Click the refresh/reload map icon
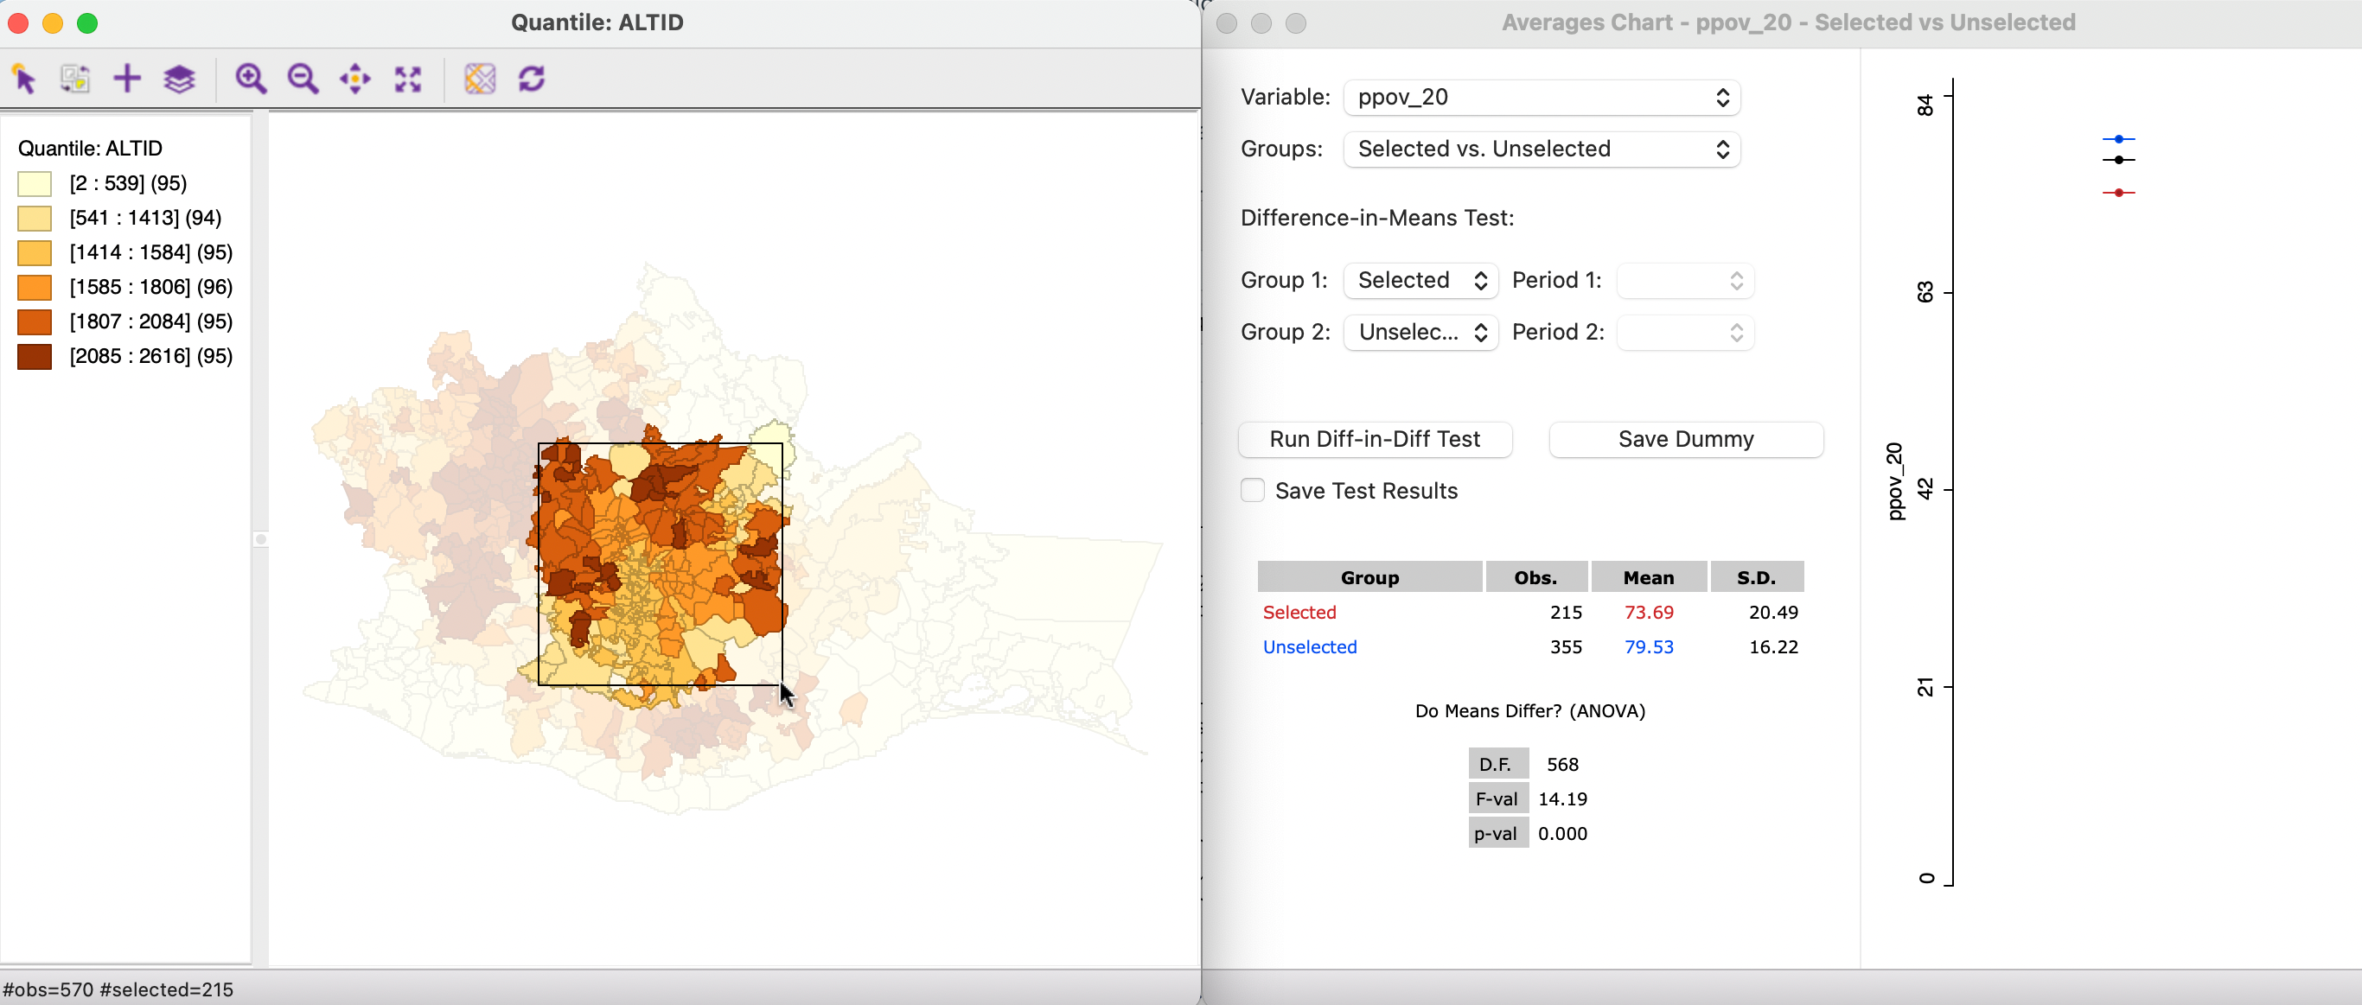This screenshot has width=2362, height=1005. pos(533,77)
